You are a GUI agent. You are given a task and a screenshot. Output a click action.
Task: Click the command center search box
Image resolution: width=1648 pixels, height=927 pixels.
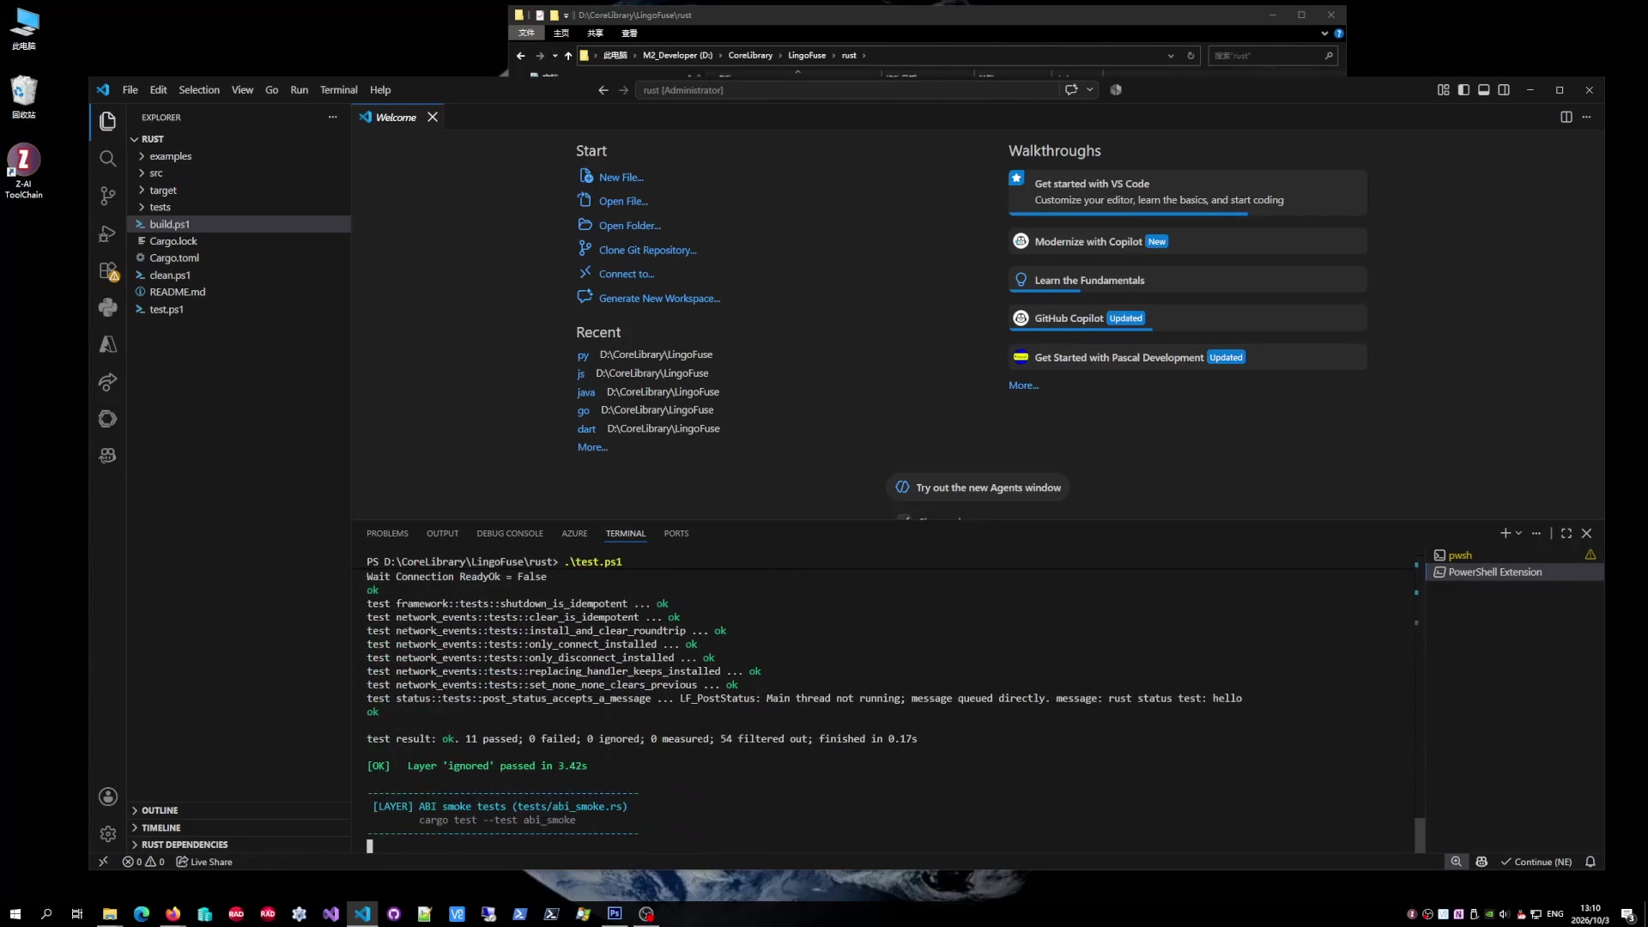(x=846, y=89)
